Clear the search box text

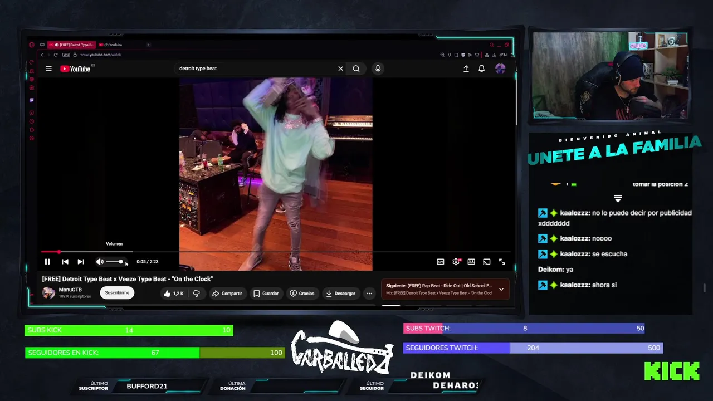(340, 69)
